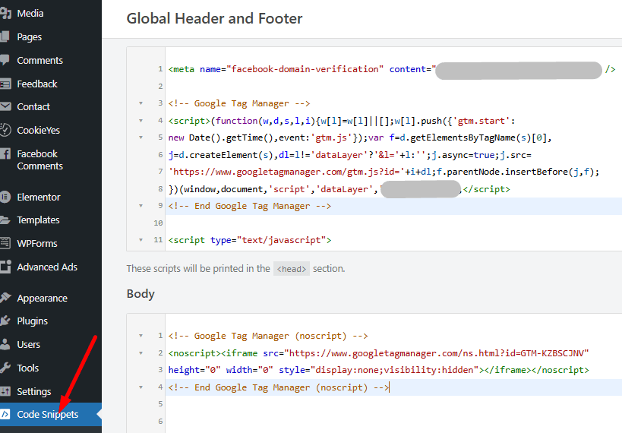Screen dimensions: 622x433
Task: Click the noscript iframe src line in Body
Action: pos(378,353)
